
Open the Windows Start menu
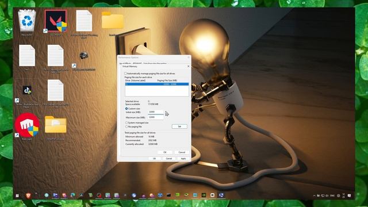[x=17, y=195]
